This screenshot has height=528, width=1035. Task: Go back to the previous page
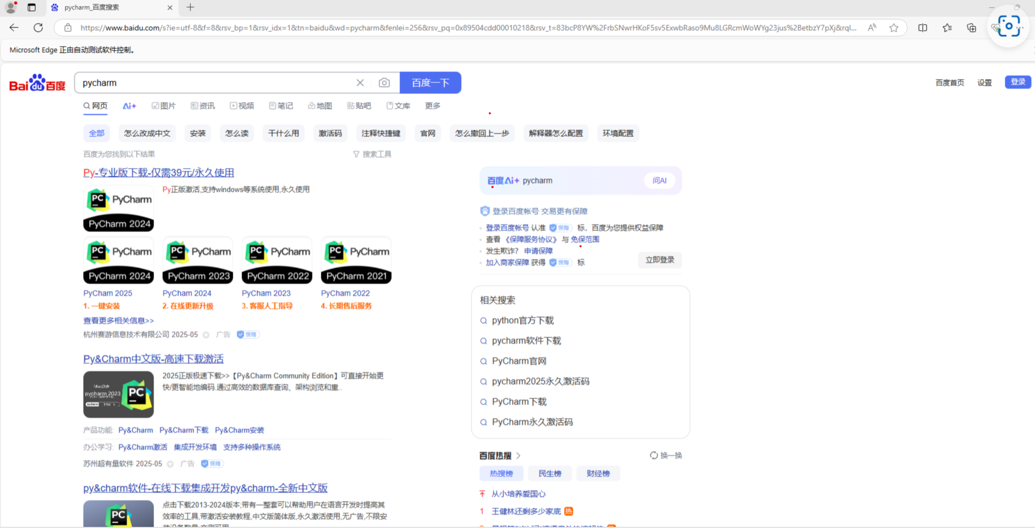(14, 28)
